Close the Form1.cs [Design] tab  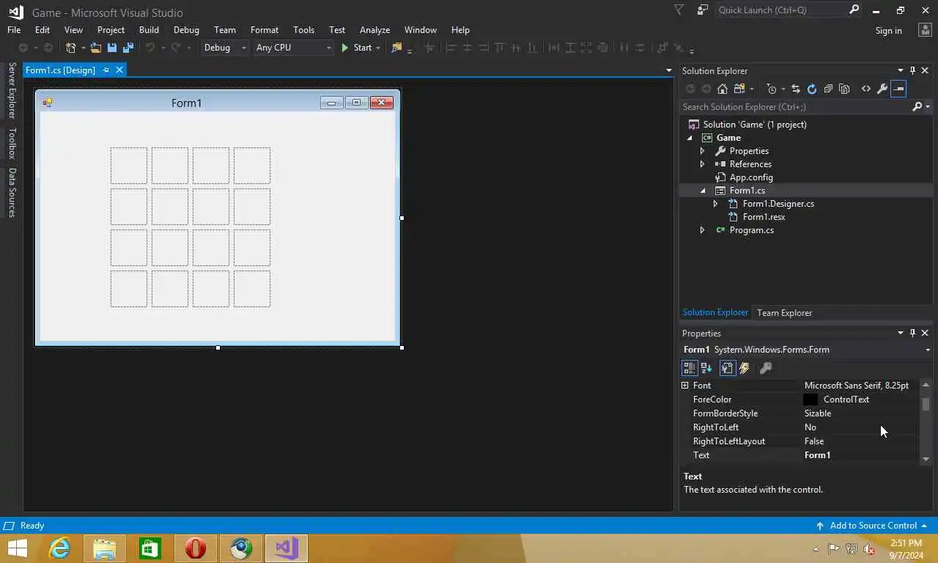pyautogui.click(x=119, y=70)
